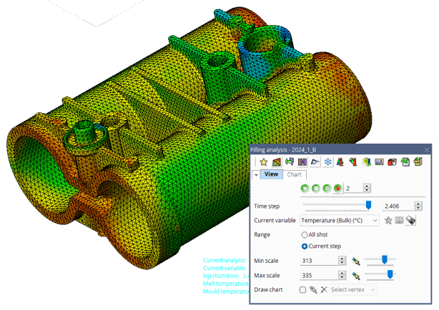Click the red record animation button
Image resolution: width=439 pixels, height=310 pixels.
[337, 188]
